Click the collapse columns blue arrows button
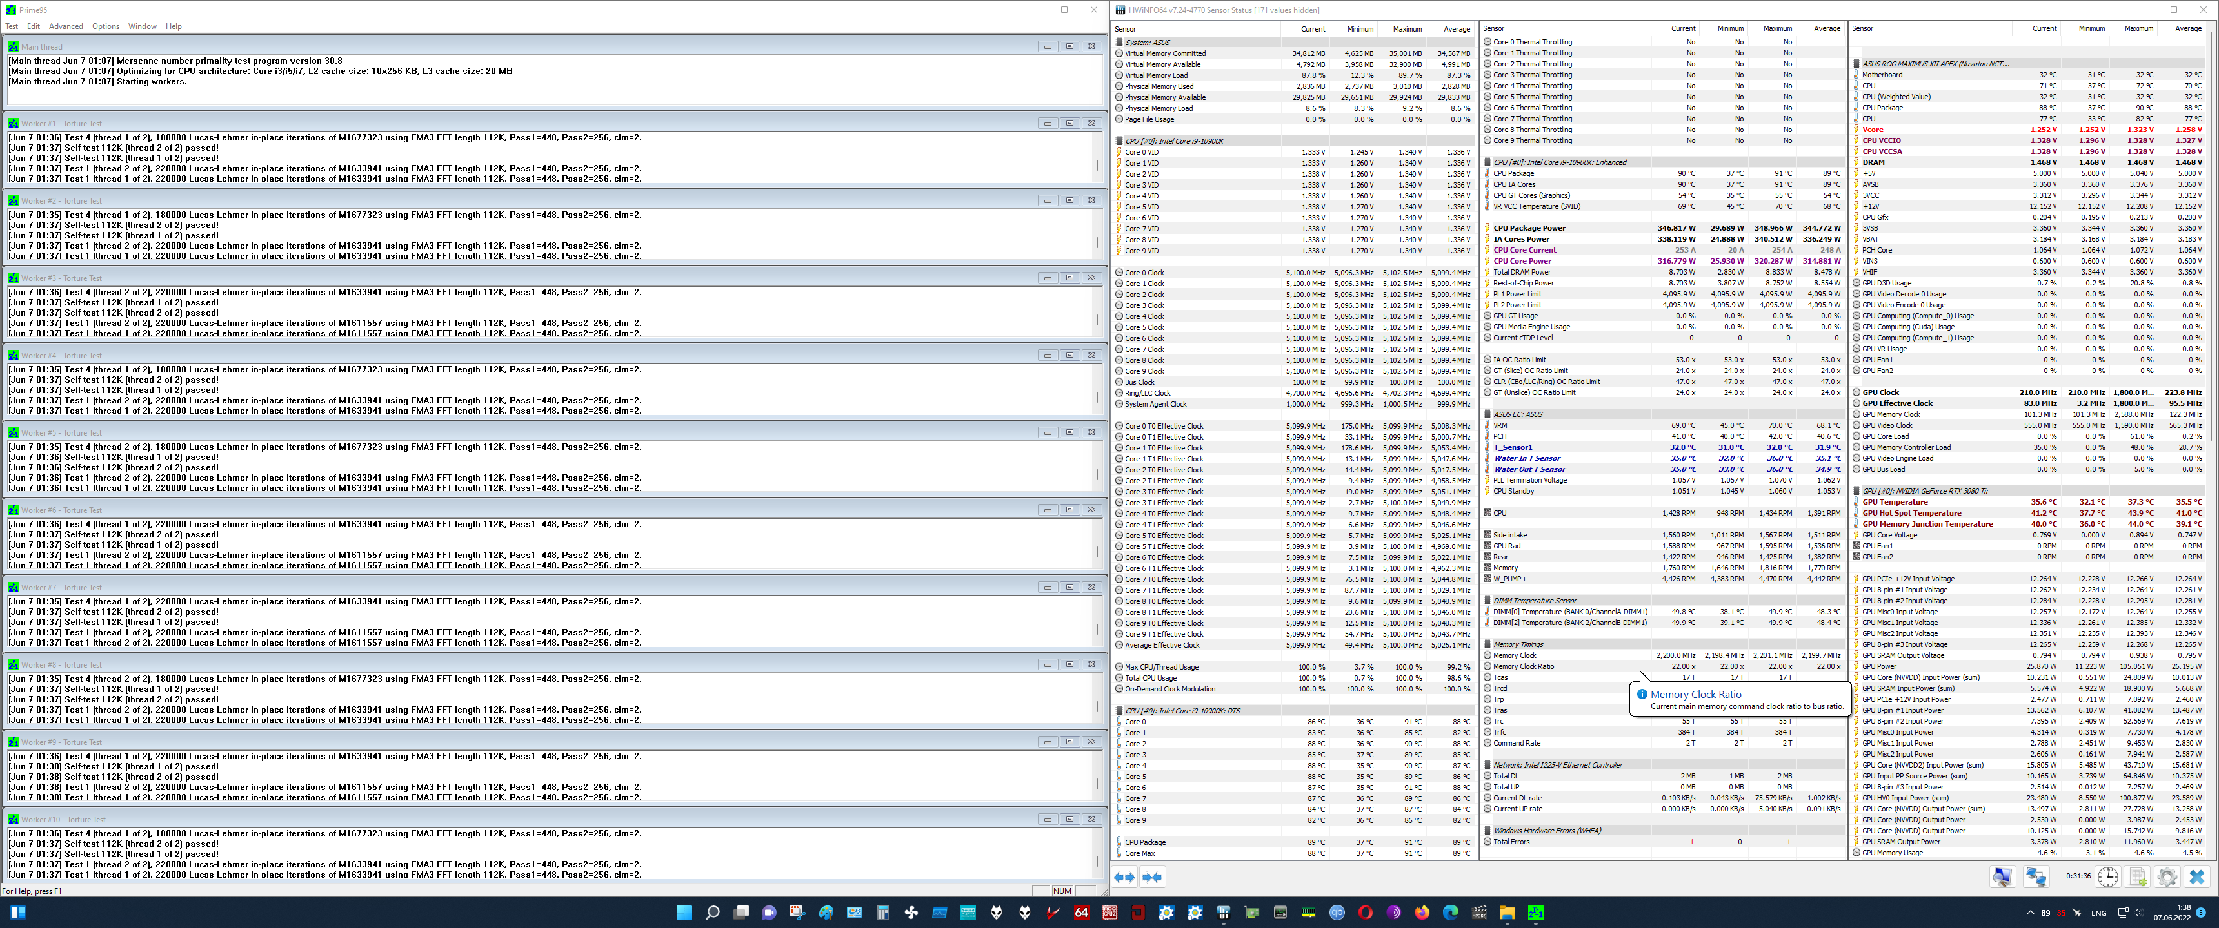Image resolution: width=2219 pixels, height=928 pixels. tap(1151, 877)
